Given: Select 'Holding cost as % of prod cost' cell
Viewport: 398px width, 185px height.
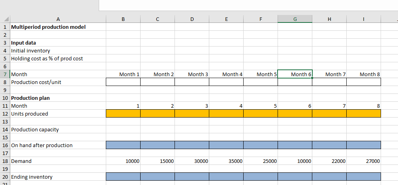Looking at the screenshot, I should click(58, 58).
